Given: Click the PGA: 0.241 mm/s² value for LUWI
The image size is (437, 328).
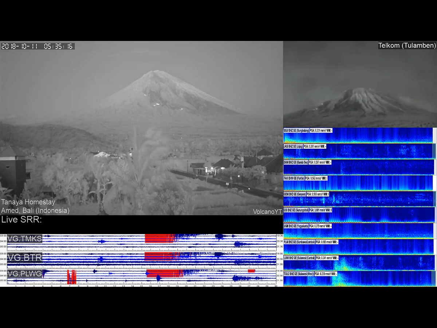Looking at the screenshot, I should coord(327,258).
